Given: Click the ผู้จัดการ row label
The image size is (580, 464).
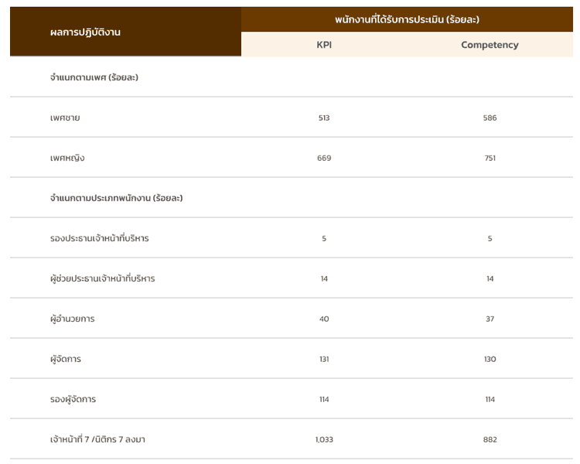Looking at the screenshot, I should pos(66,359).
